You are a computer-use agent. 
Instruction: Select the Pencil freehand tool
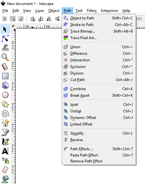pyautogui.click(x=5, y=123)
